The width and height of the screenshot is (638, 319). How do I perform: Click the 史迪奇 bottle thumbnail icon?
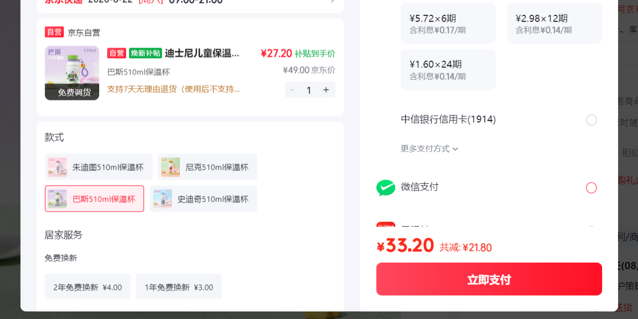point(162,199)
